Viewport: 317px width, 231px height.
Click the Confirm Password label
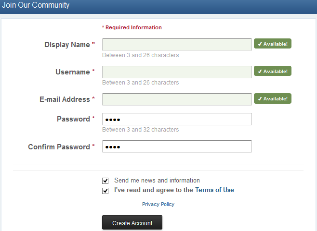(59, 147)
